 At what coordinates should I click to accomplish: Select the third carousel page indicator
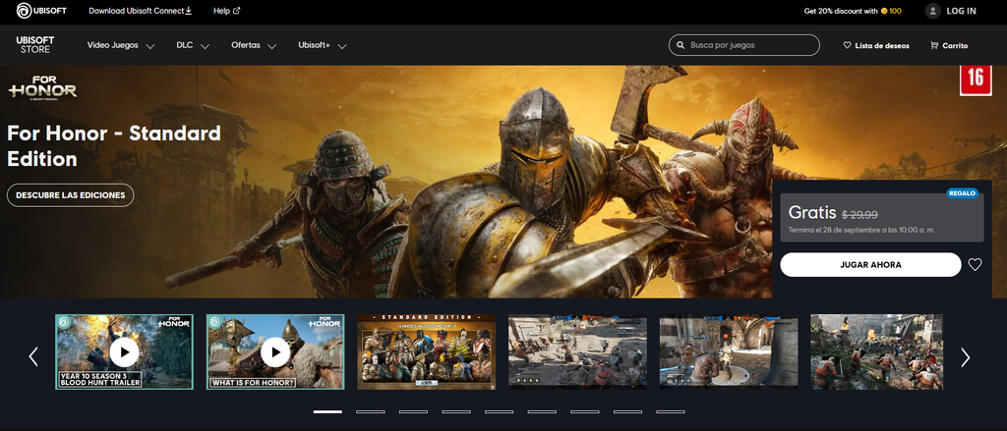(413, 411)
